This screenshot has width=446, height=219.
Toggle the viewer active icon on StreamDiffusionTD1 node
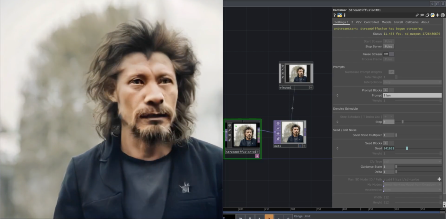(229, 125)
